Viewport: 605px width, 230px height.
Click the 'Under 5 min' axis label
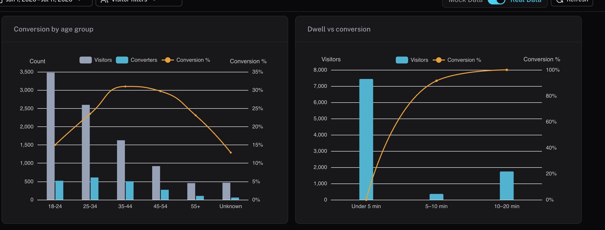[366, 206]
